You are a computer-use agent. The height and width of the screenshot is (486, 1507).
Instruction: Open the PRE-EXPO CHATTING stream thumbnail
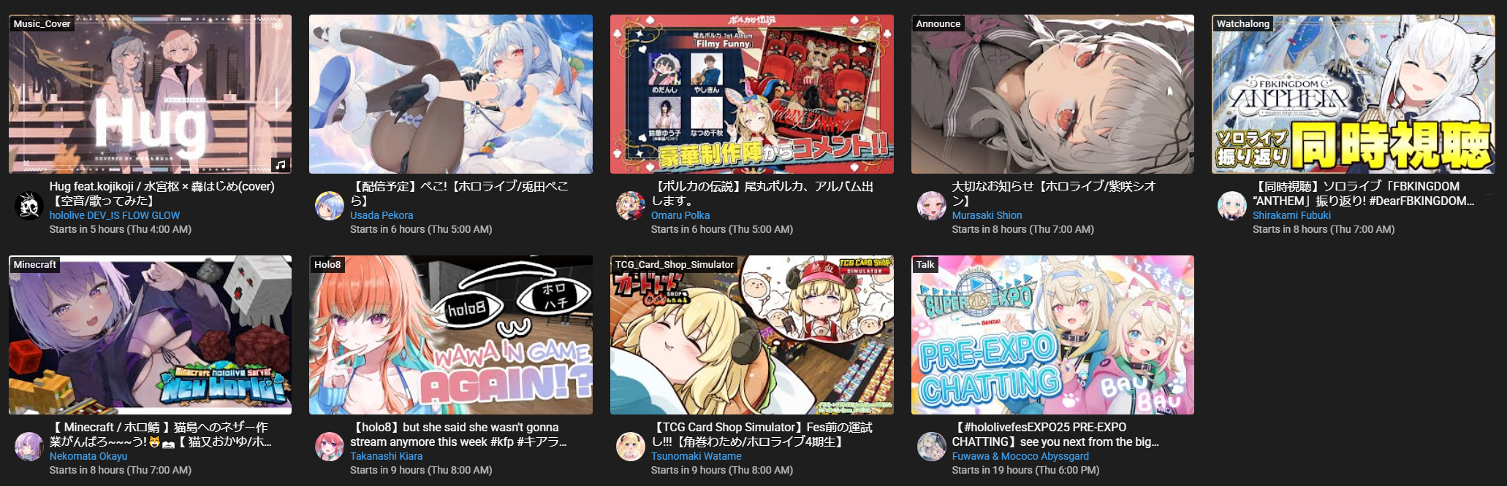click(1052, 335)
